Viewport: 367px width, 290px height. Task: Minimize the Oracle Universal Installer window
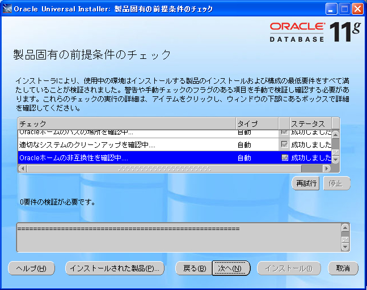pos(331,9)
